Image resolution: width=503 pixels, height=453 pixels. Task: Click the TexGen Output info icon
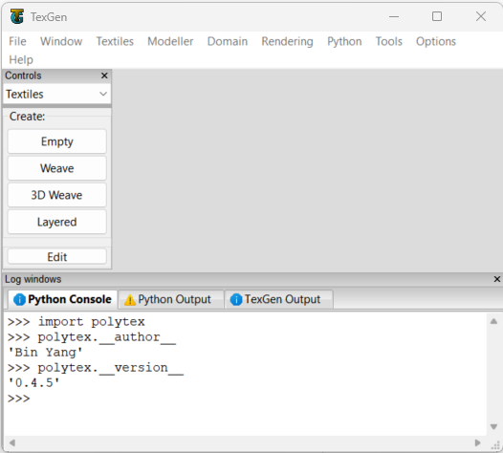point(236,300)
